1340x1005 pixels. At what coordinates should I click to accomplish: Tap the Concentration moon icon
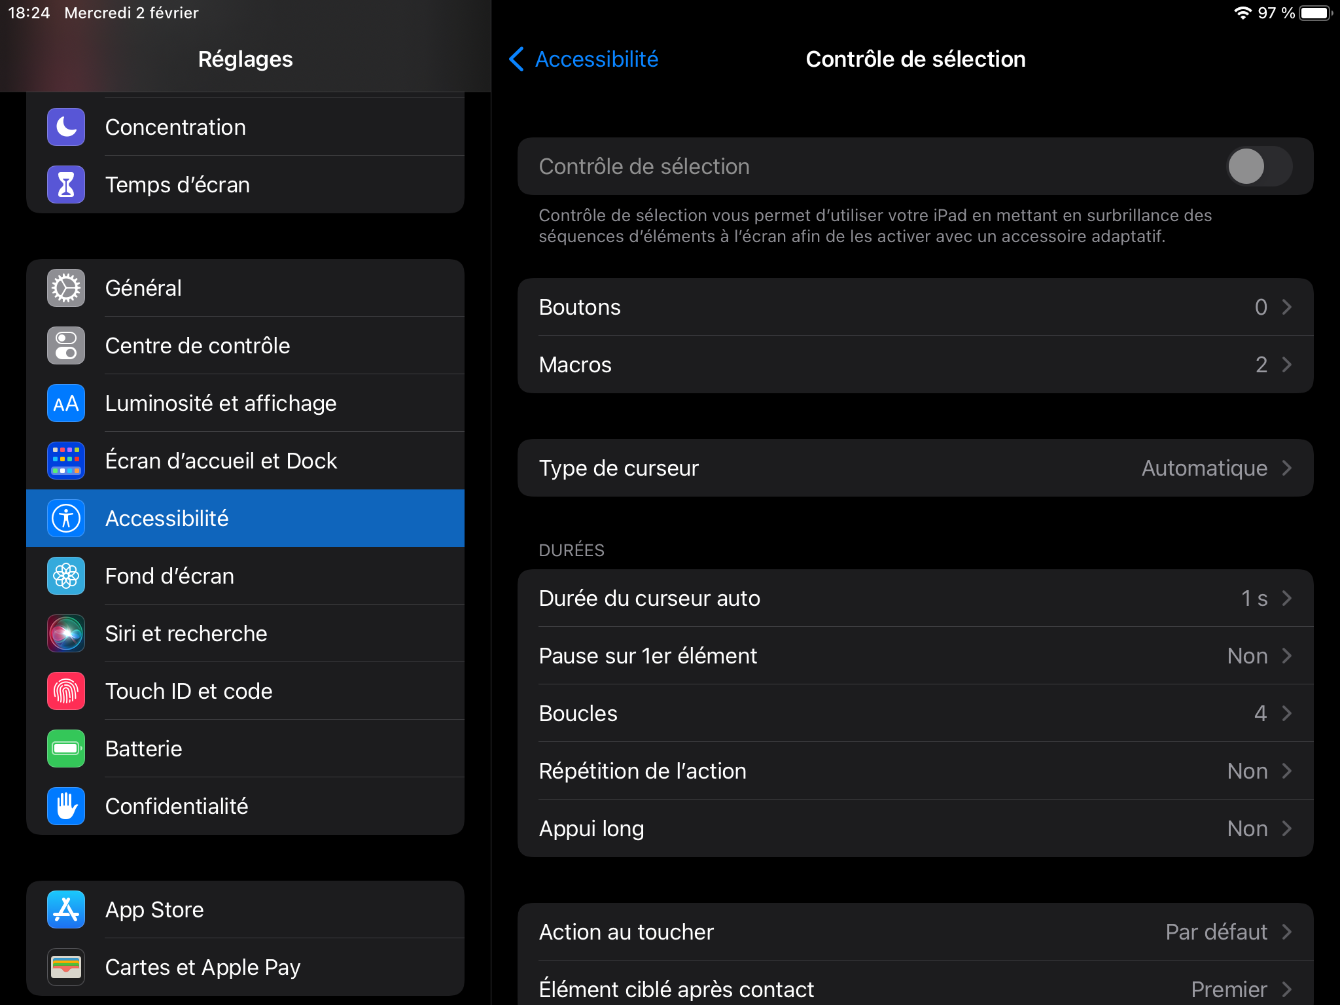tap(66, 127)
